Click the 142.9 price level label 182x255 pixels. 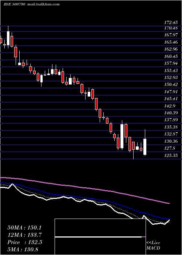point(170,106)
